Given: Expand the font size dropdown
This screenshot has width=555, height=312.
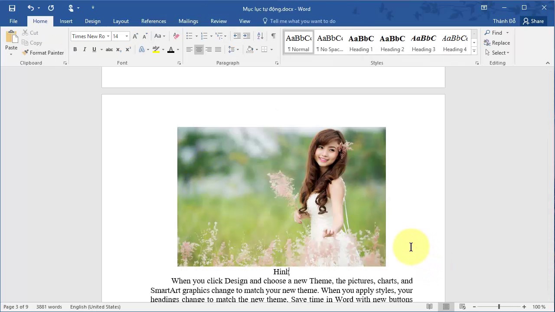Looking at the screenshot, I should pos(127,36).
